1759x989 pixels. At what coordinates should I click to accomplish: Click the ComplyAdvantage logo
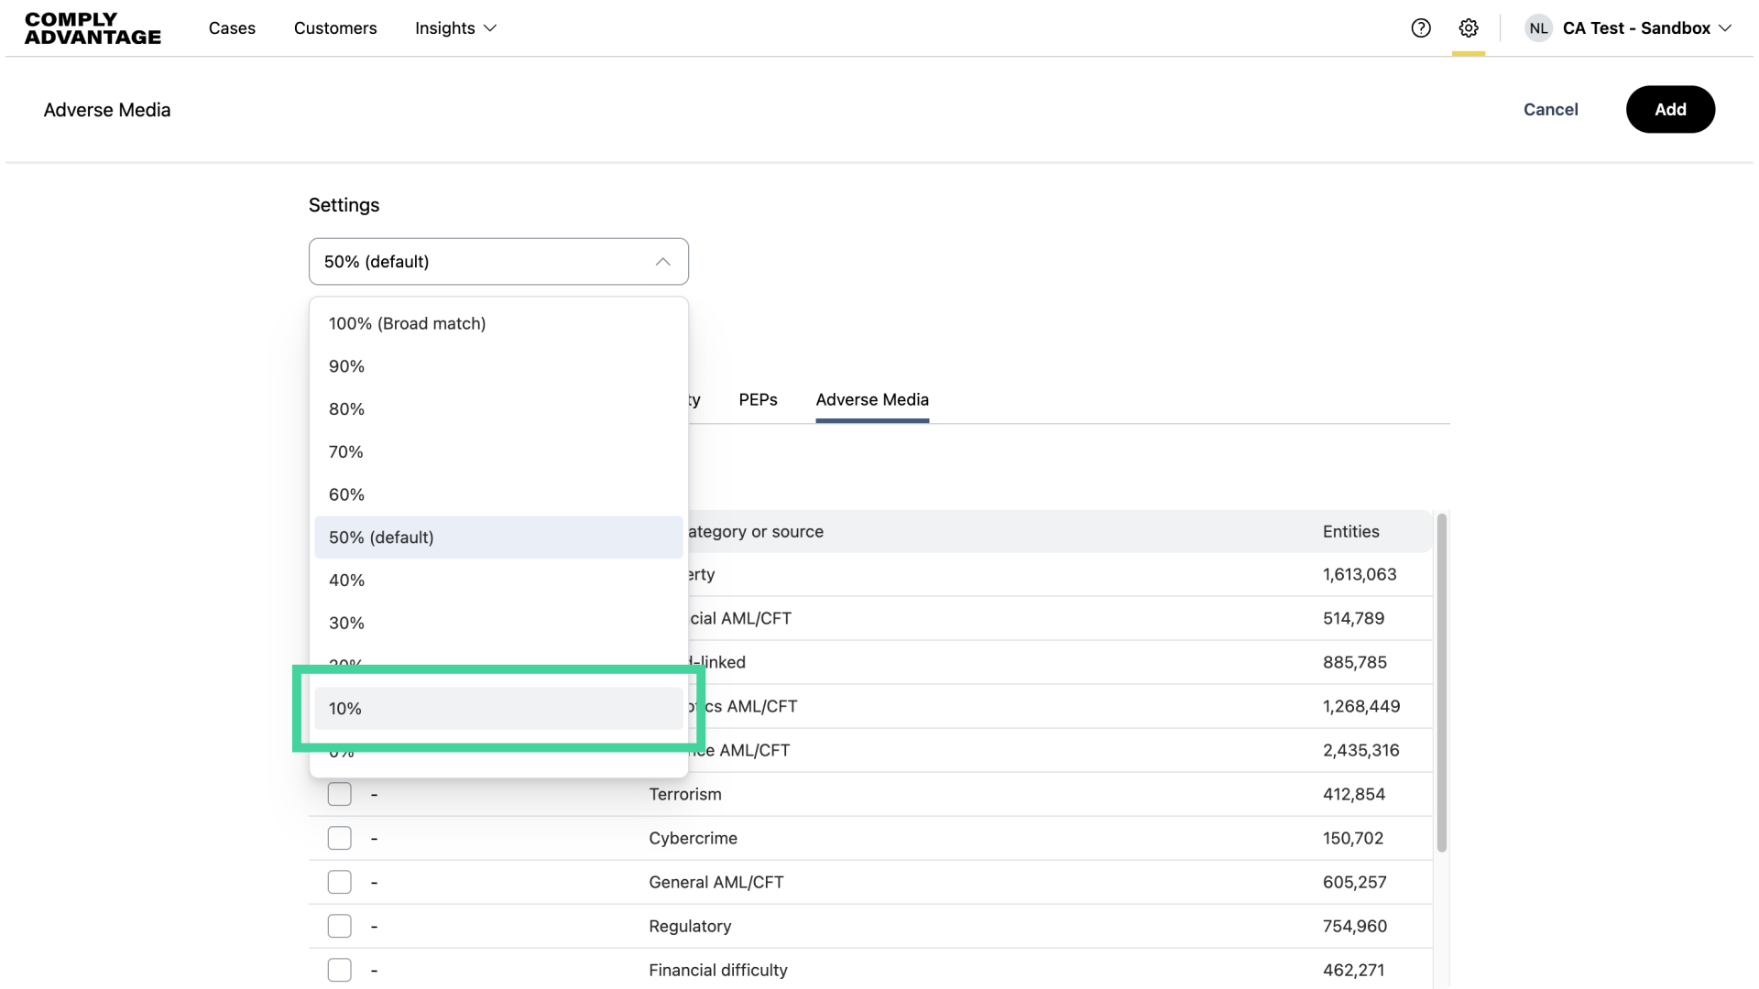(93, 28)
